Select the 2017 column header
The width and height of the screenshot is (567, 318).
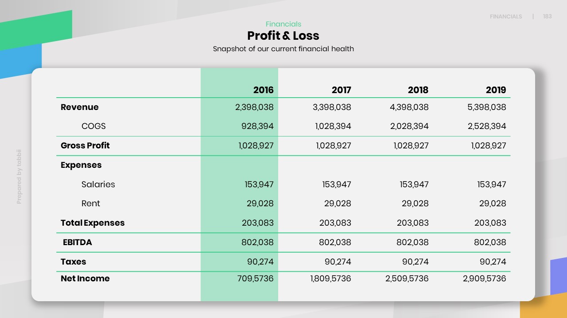click(341, 90)
